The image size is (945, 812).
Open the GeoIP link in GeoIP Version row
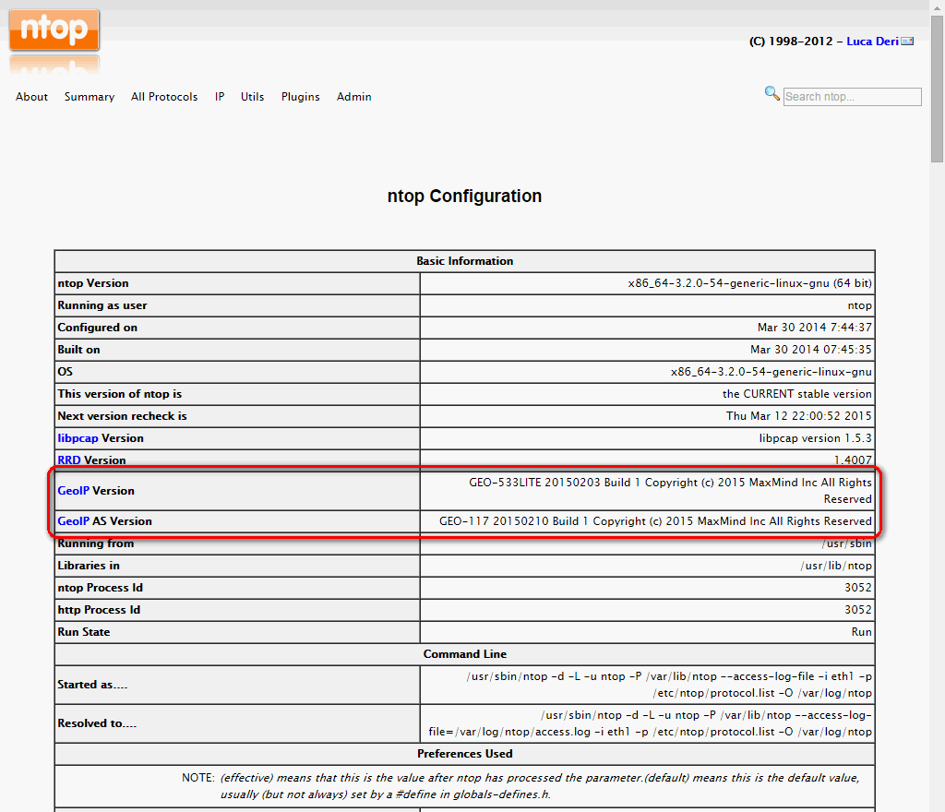click(73, 490)
